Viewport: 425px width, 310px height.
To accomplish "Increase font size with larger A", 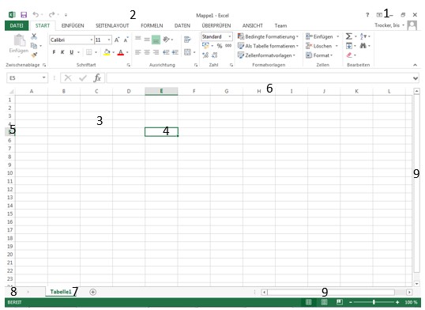I will coord(117,40).
